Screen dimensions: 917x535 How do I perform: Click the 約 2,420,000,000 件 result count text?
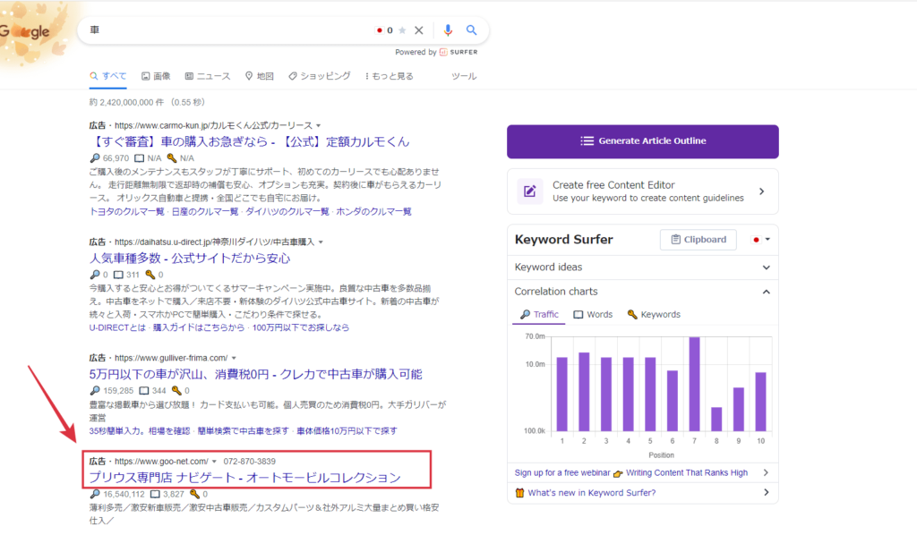[x=147, y=102]
